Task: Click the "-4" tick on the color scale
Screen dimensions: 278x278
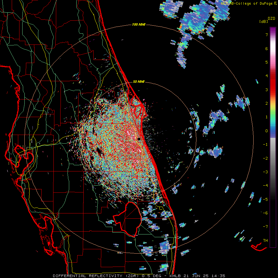Action: pos(265,186)
